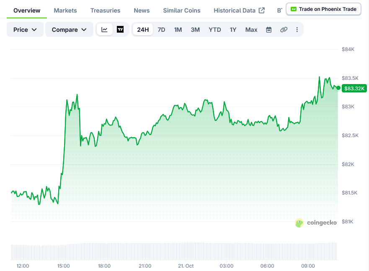Click the $83.32K current price label
The width and height of the screenshot is (369, 271).
point(354,88)
